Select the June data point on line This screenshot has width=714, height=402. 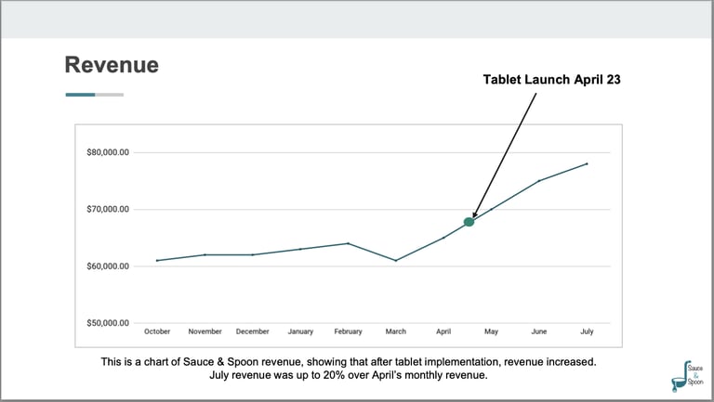pos(539,180)
